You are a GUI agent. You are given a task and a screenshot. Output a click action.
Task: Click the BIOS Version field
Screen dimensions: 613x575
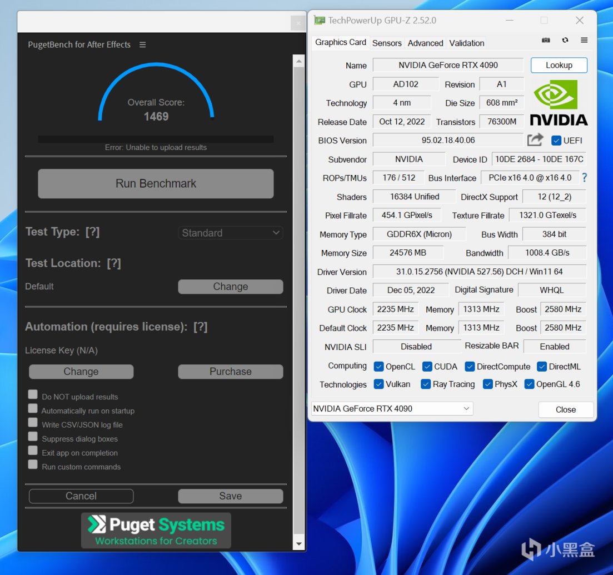pyautogui.click(x=448, y=140)
